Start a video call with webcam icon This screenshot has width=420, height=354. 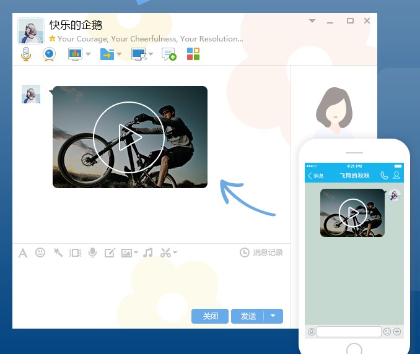pos(50,54)
